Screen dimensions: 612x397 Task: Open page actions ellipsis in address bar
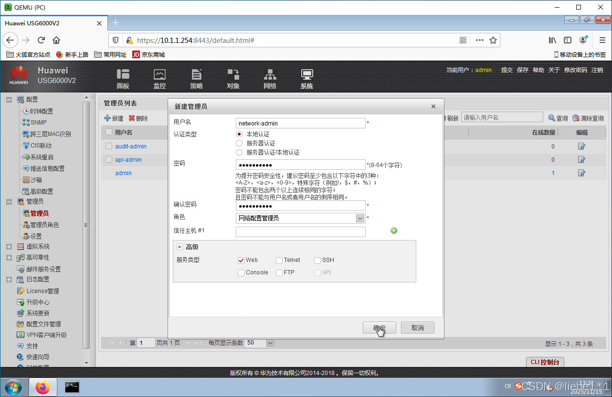coord(479,40)
